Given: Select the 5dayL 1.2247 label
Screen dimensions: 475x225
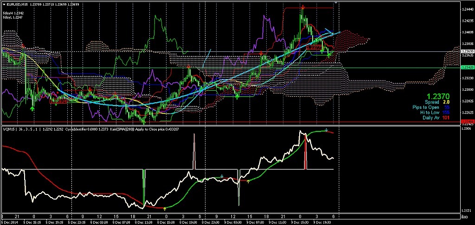Looking at the screenshot, I should (x=13, y=18).
